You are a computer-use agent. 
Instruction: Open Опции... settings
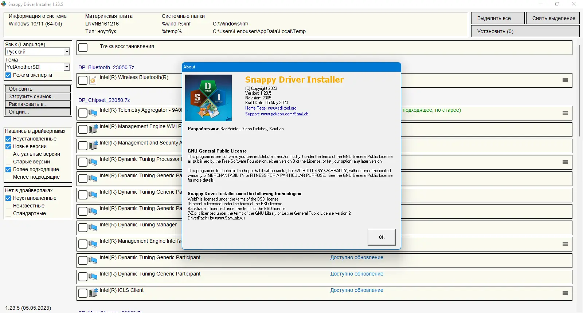[x=38, y=112]
